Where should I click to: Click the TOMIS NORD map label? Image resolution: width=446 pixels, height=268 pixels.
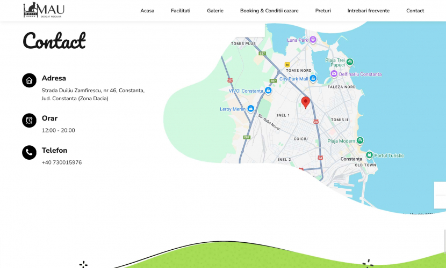(299, 71)
